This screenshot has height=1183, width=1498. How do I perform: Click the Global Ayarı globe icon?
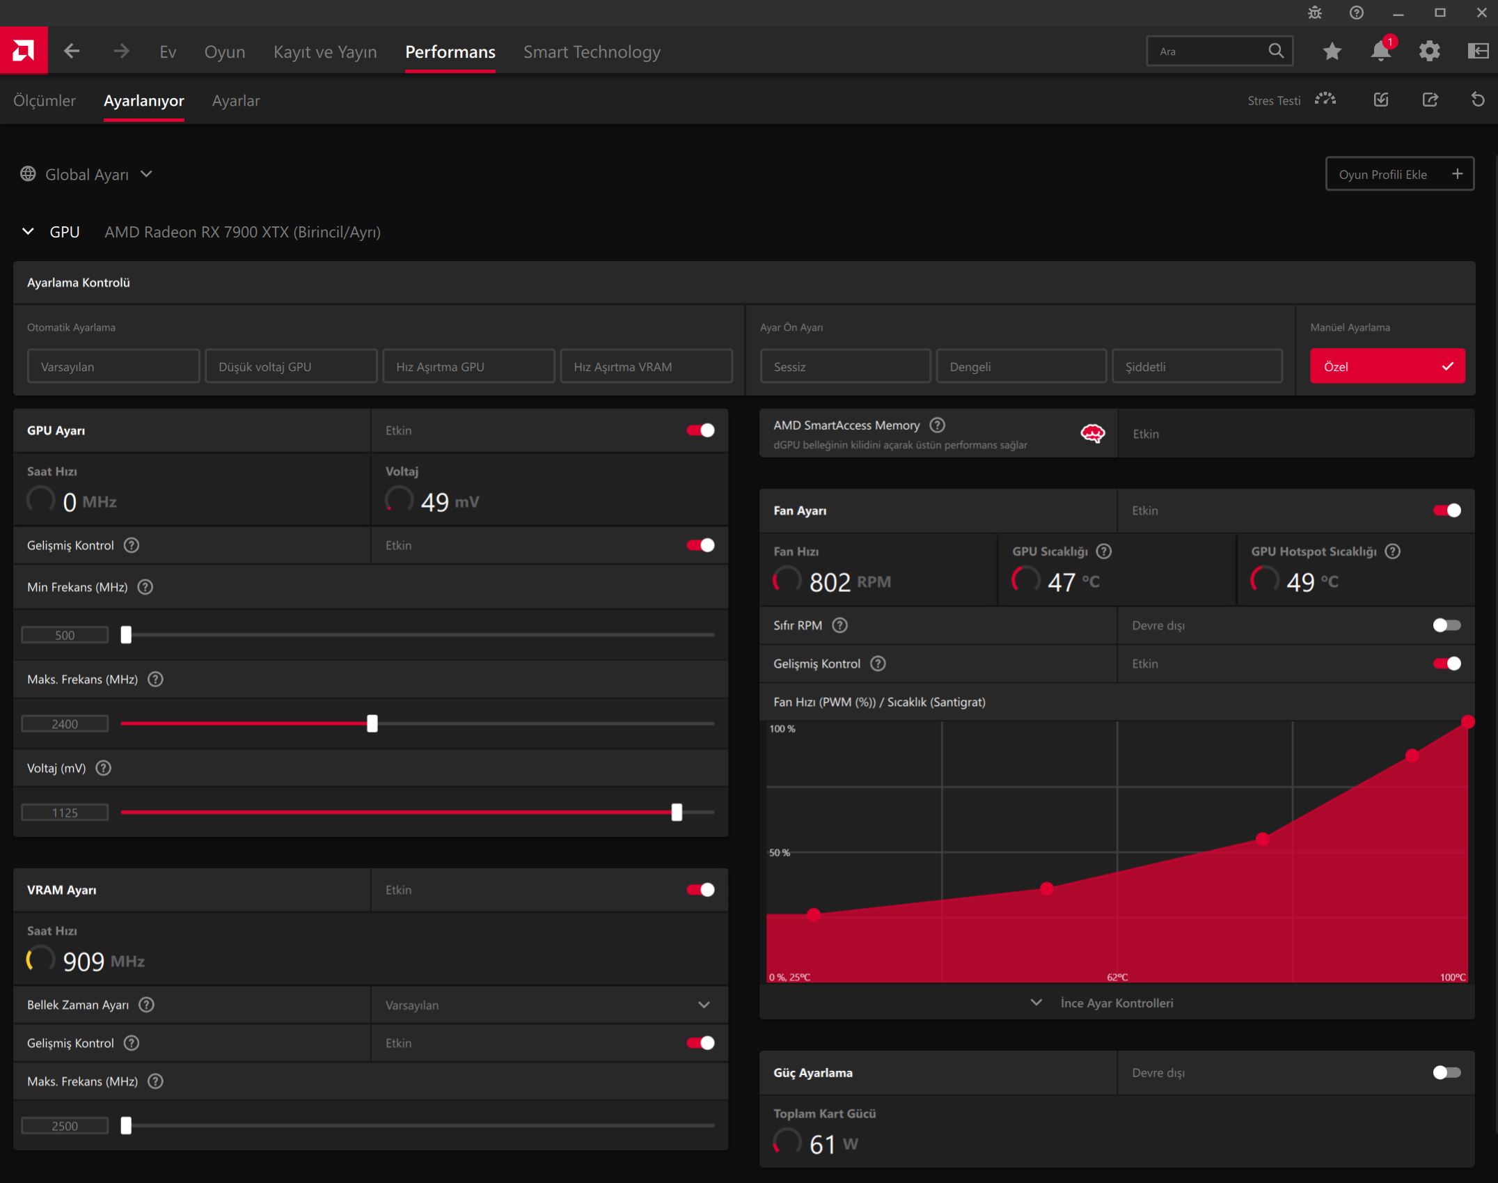coord(28,174)
